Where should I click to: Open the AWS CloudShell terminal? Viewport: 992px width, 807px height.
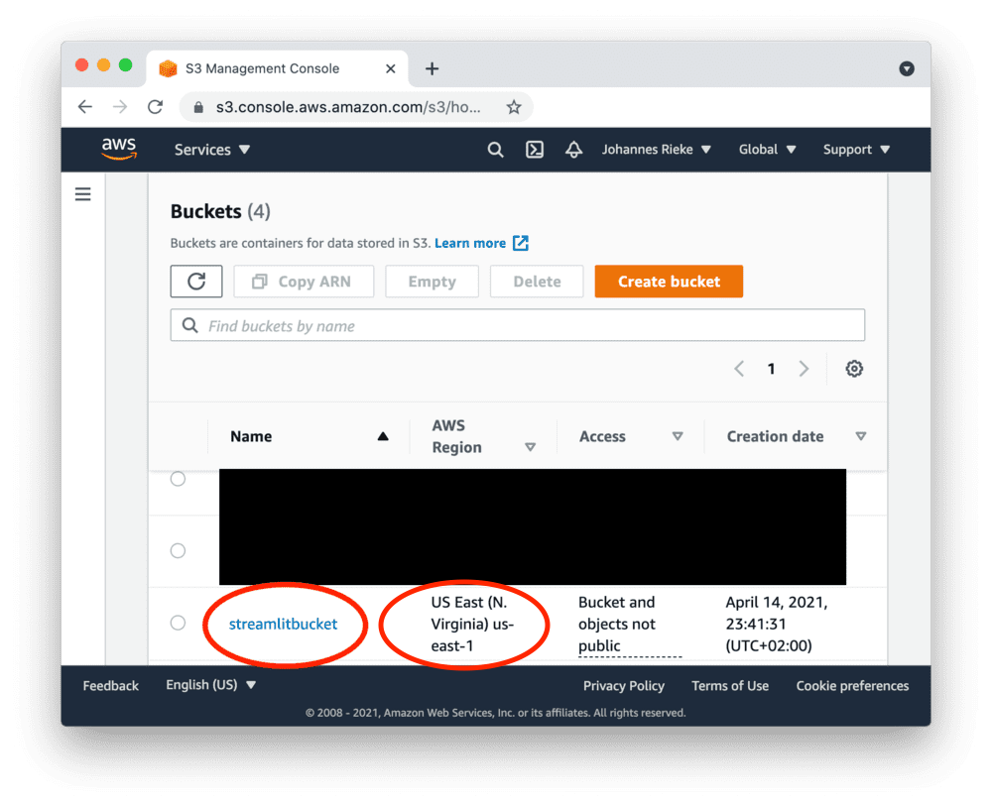[534, 149]
